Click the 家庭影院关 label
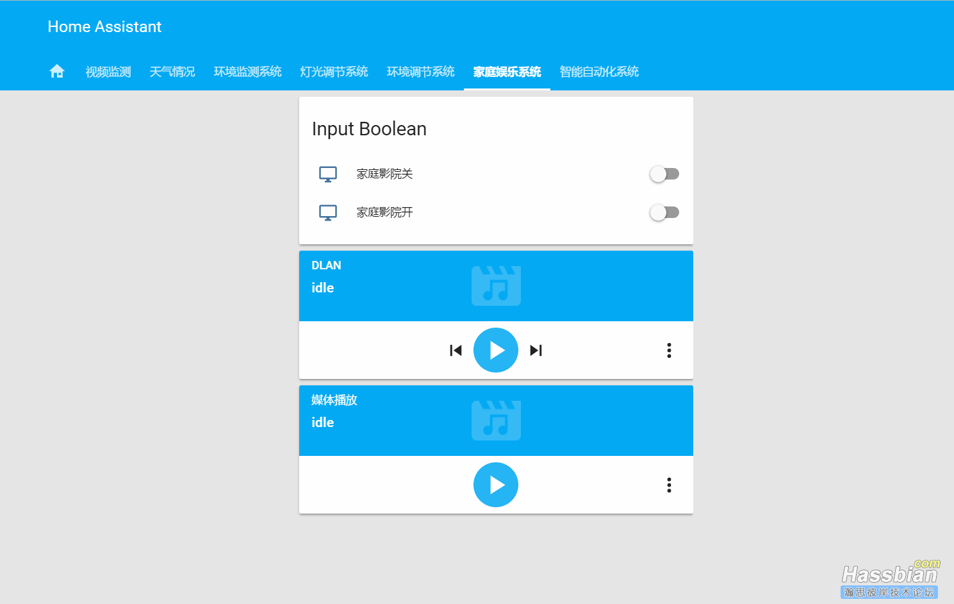Viewport: 954px width, 604px height. [x=384, y=174]
